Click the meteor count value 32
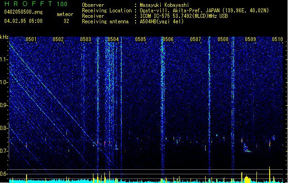Viewport: 288px width, 183px height. [x=66, y=21]
